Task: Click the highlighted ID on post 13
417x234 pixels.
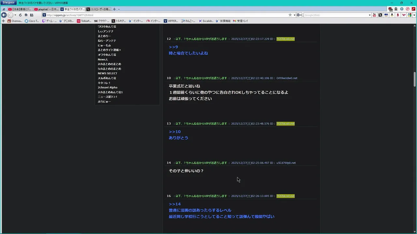Action: tap(285, 123)
